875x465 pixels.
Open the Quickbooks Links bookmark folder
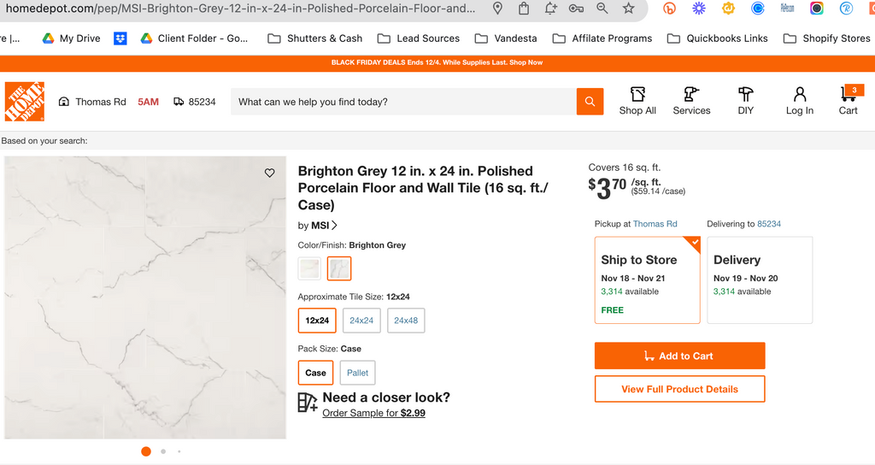pyautogui.click(x=718, y=38)
